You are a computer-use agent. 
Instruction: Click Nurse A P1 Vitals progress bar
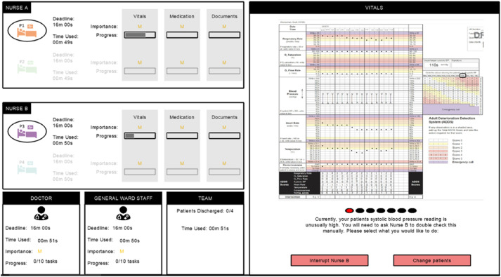click(140, 35)
